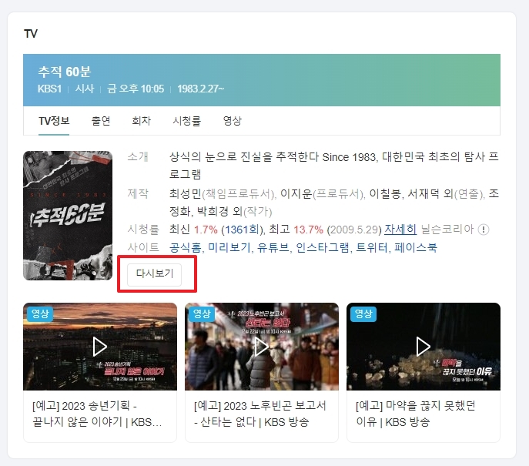Open the 자세히 ratings link

(400, 230)
